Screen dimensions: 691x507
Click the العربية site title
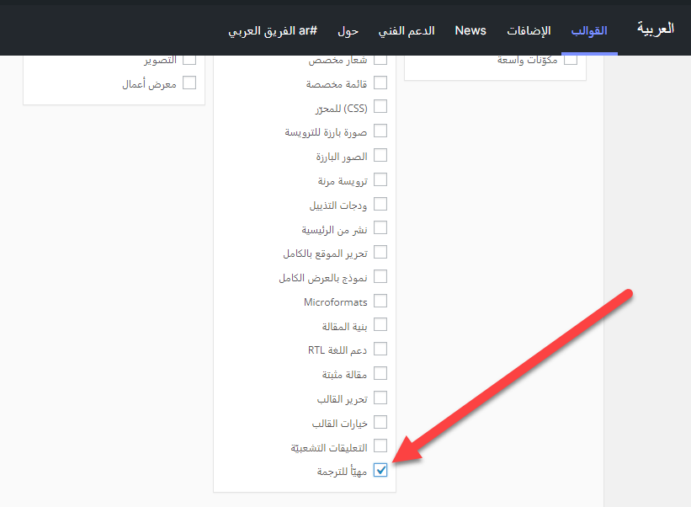coord(655,29)
